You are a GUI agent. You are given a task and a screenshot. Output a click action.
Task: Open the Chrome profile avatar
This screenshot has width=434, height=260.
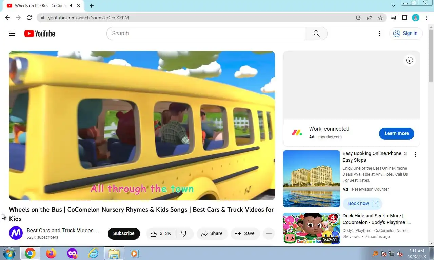tap(416, 18)
